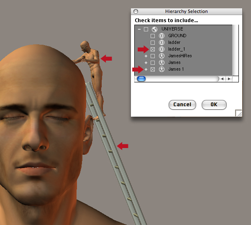Check the JamesHiRes checkbox

tap(153, 56)
